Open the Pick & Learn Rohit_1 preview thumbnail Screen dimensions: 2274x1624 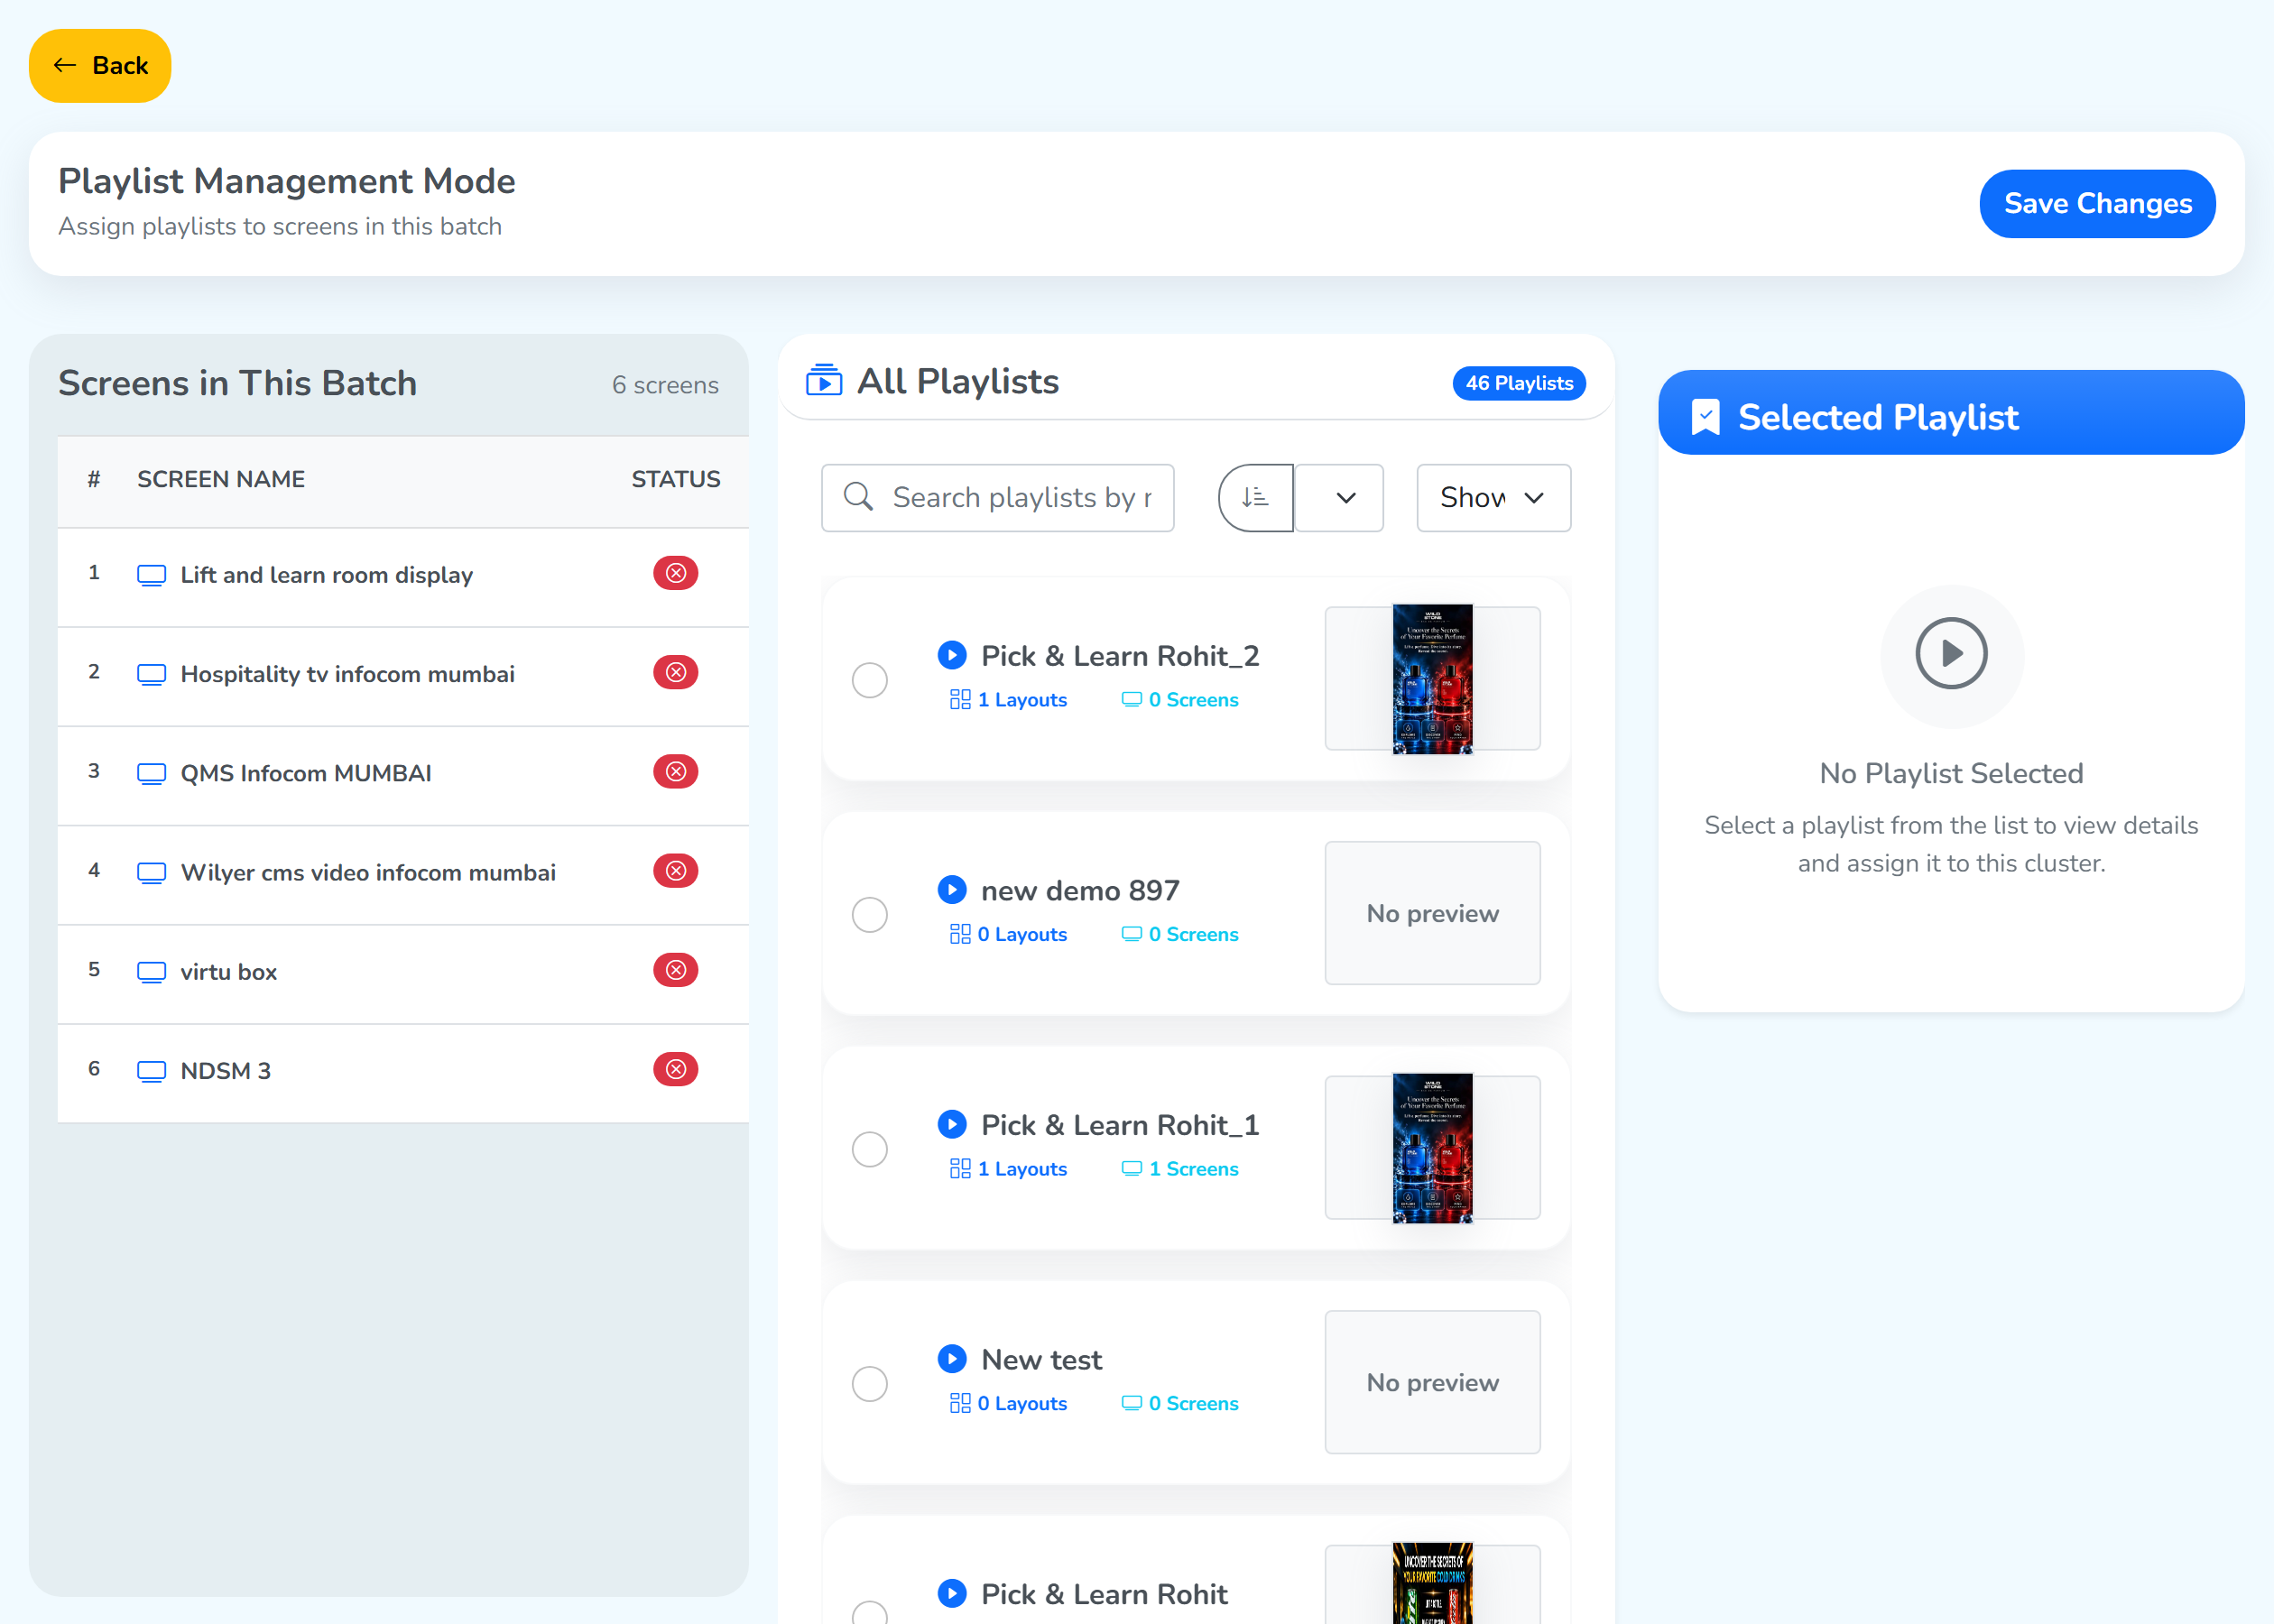1432,1148
